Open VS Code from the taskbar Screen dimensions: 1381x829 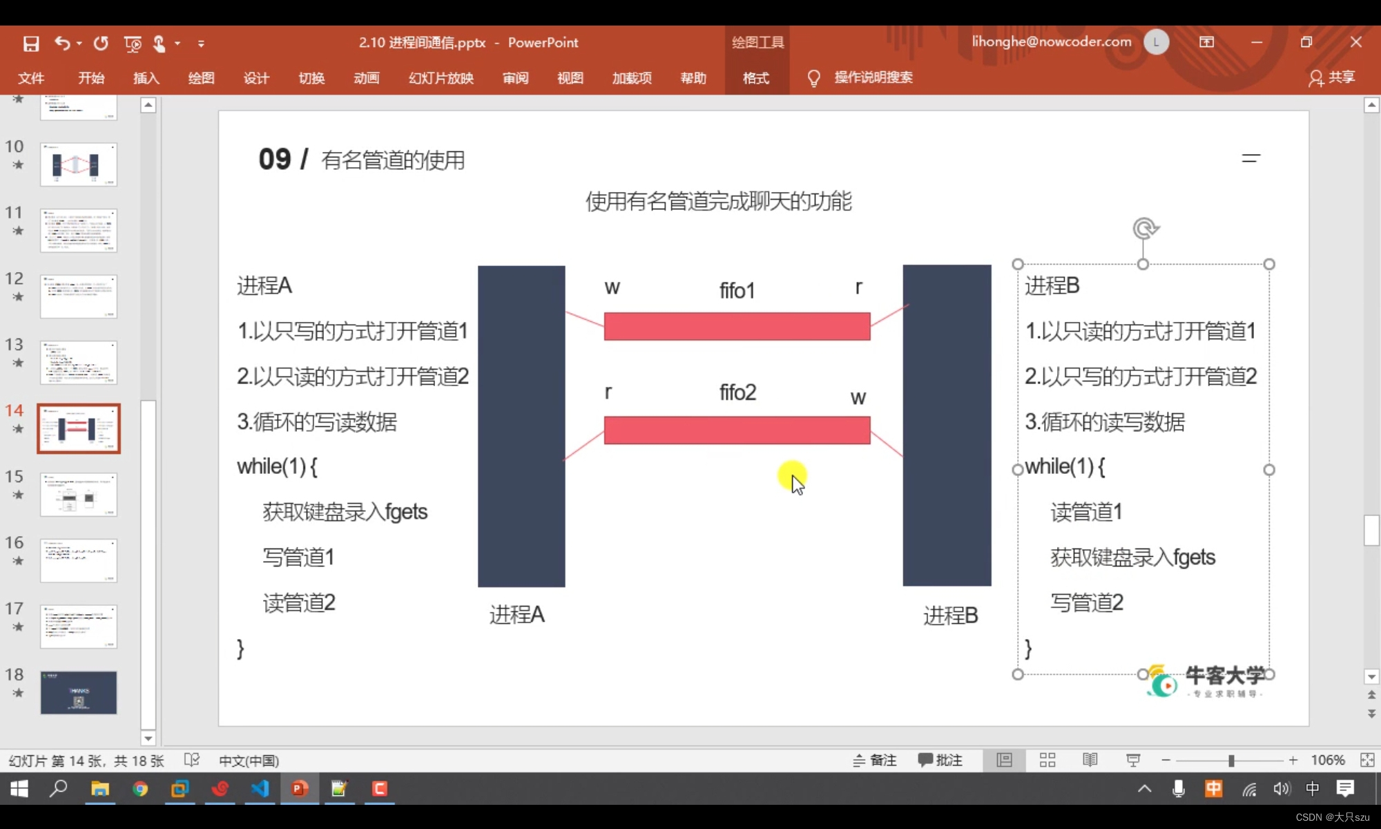(260, 788)
